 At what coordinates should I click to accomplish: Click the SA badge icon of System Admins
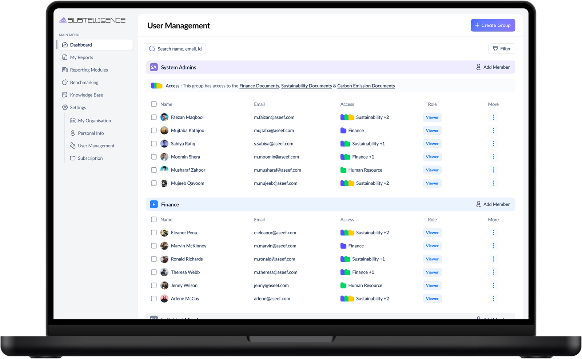tap(154, 67)
